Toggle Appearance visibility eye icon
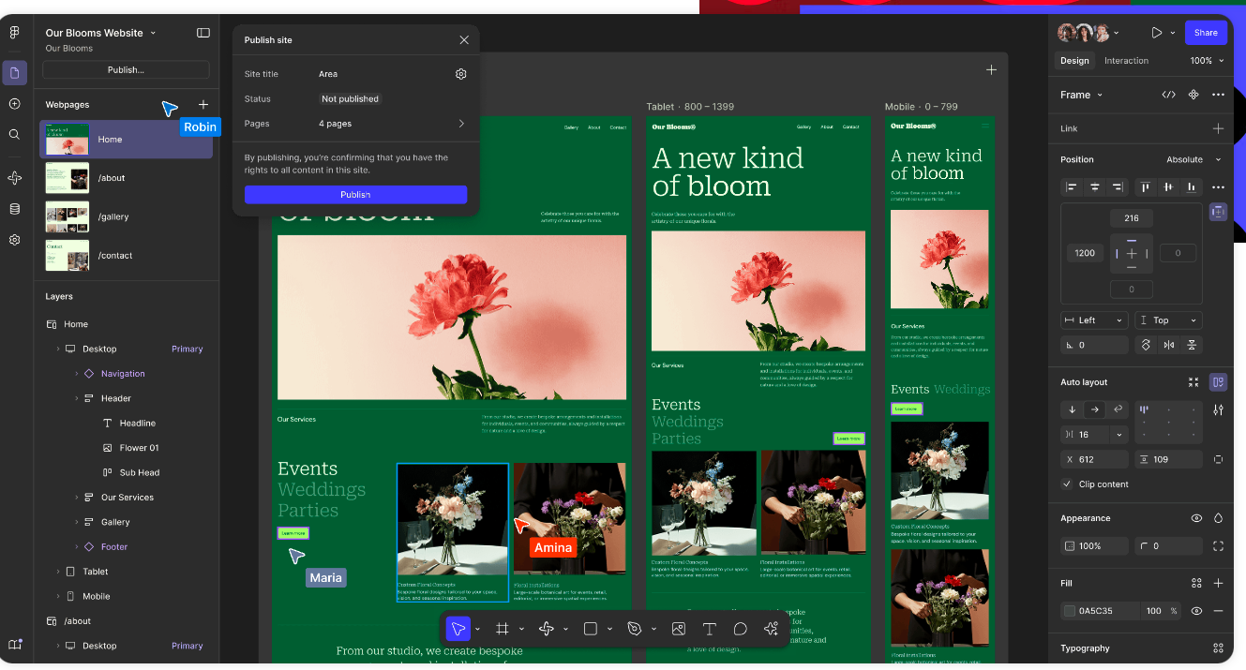Viewport: 1246px width, 670px height. (1196, 518)
